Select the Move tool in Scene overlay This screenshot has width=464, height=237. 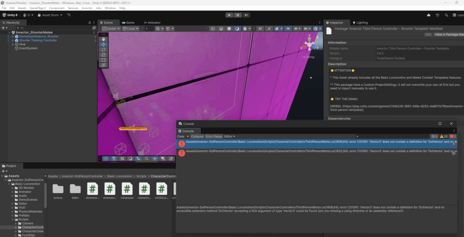tap(103, 44)
